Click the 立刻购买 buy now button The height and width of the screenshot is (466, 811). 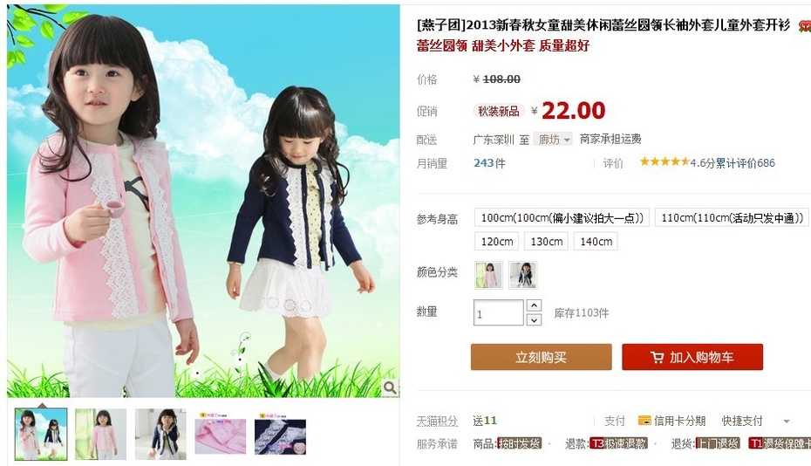541,357
